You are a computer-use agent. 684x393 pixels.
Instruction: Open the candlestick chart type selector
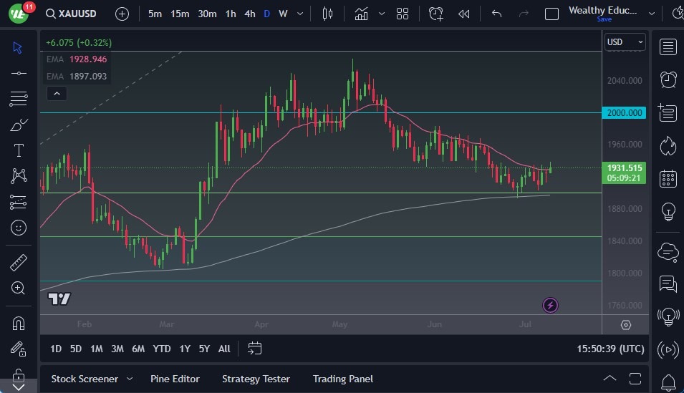(x=327, y=14)
